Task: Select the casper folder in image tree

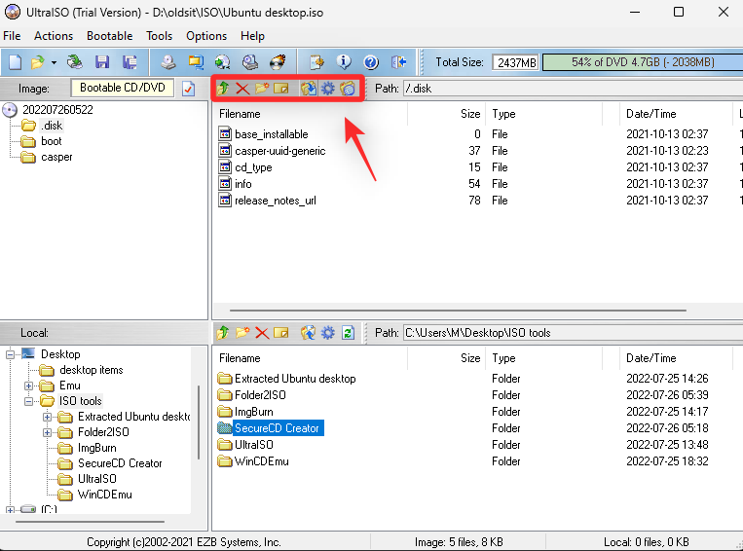Action: tap(56, 157)
